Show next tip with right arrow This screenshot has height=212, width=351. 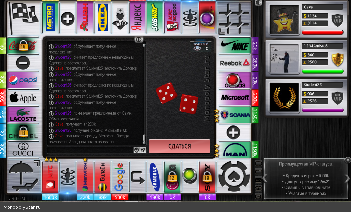tap(347, 178)
